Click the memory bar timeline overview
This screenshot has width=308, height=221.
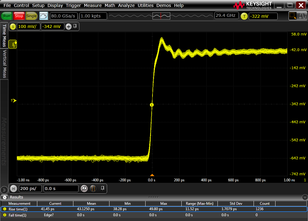(x=161, y=16)
